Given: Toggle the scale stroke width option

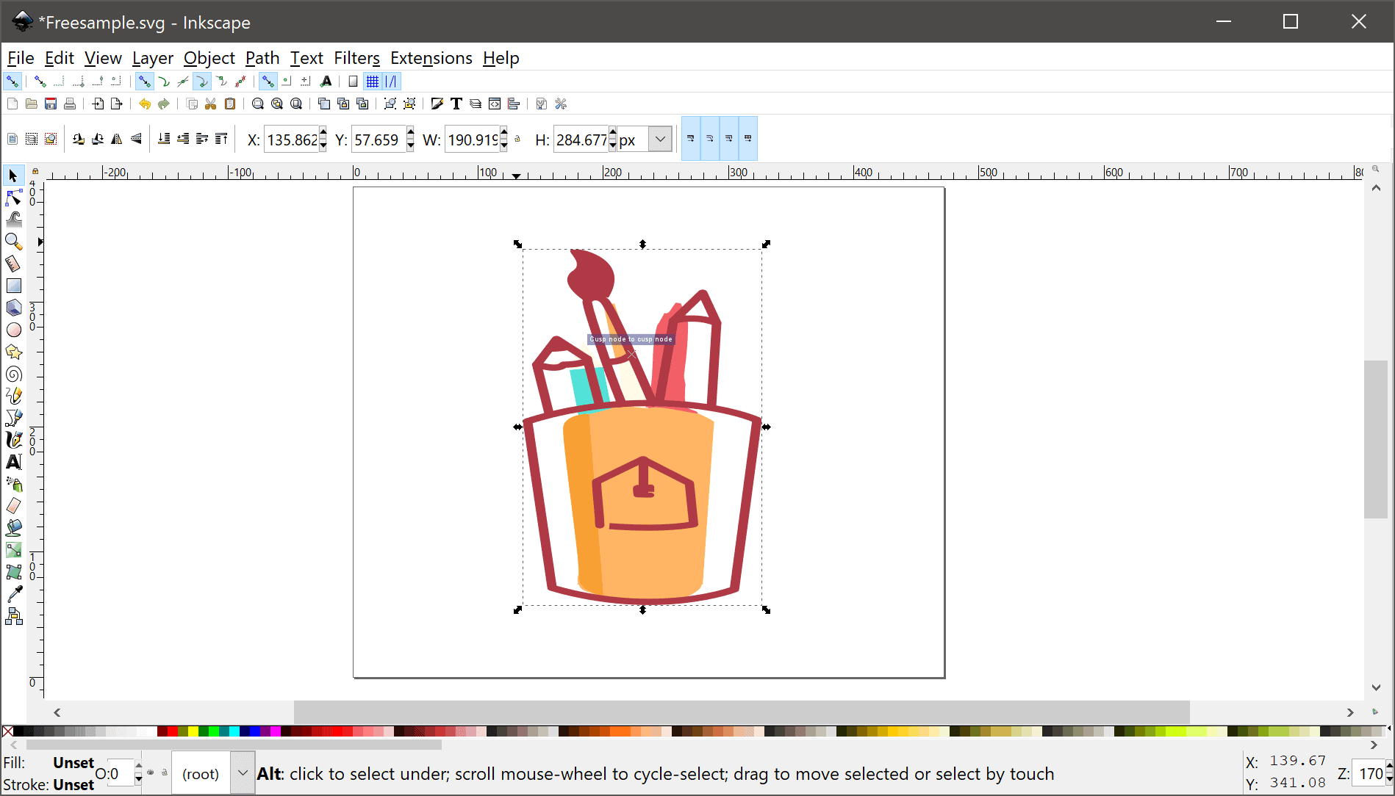Looking at the screenshot, I should point(691,138).
